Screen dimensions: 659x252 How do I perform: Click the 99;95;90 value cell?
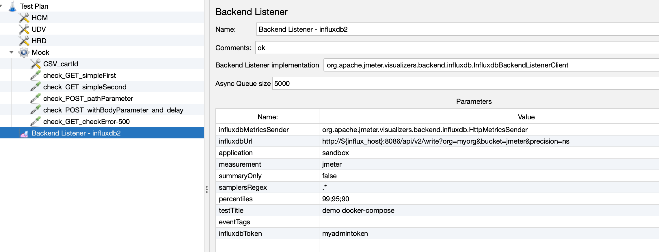tap(489, 199)
